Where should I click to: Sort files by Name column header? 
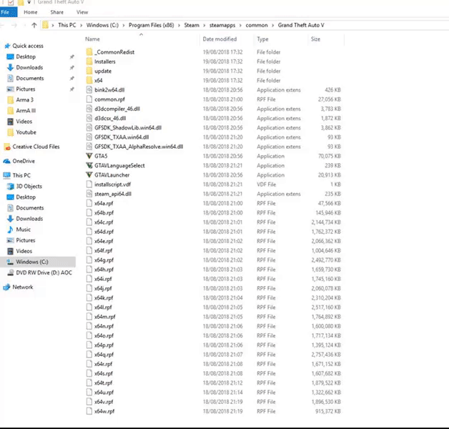point(92,39)
